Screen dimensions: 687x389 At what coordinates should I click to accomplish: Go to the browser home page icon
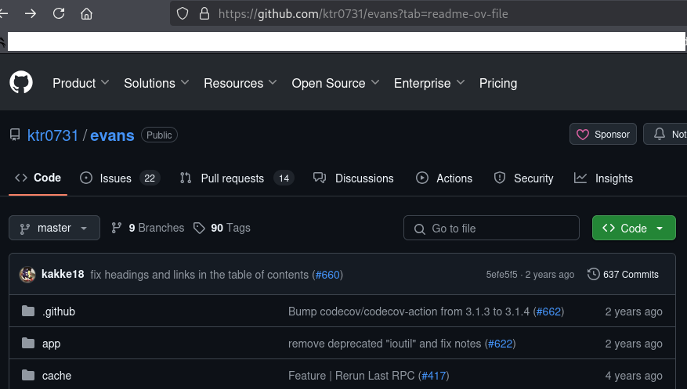point(86,13)
